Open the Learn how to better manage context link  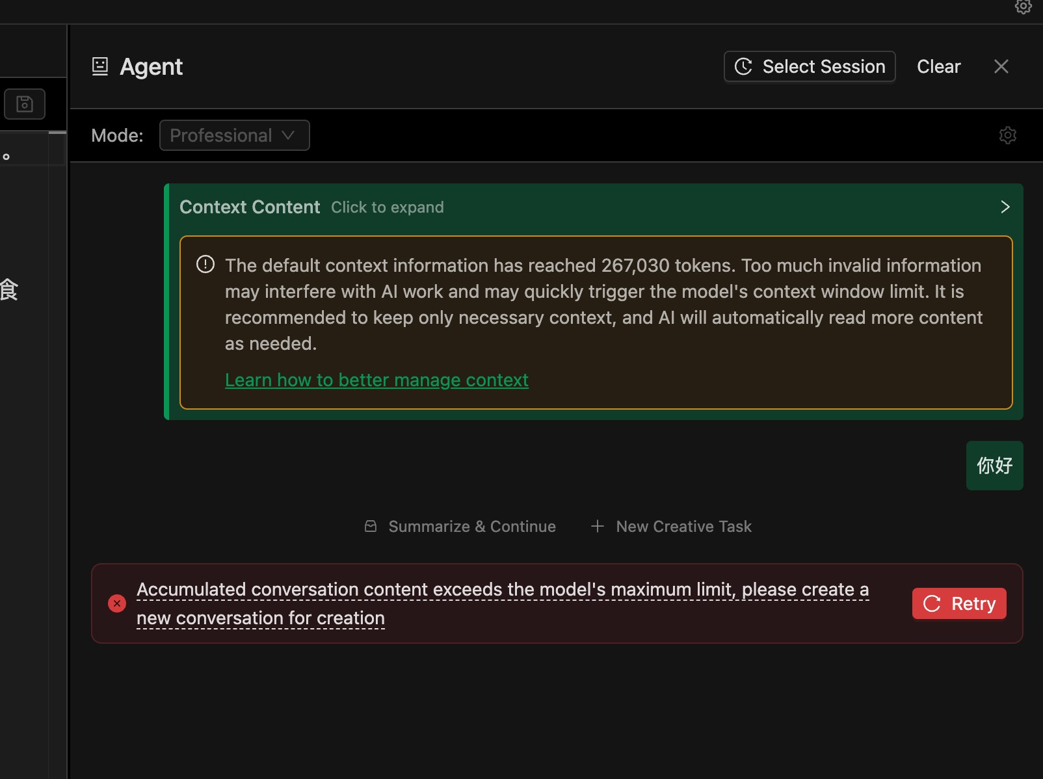tap(376, 380)
